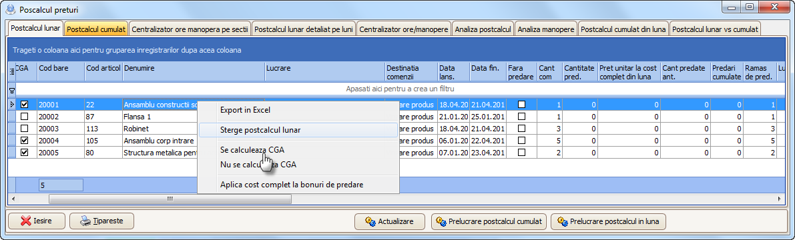The image size is (795, 240).
Task: Click the filter row to create a filter
Action: pyautogui.click(x=401, y=89)
